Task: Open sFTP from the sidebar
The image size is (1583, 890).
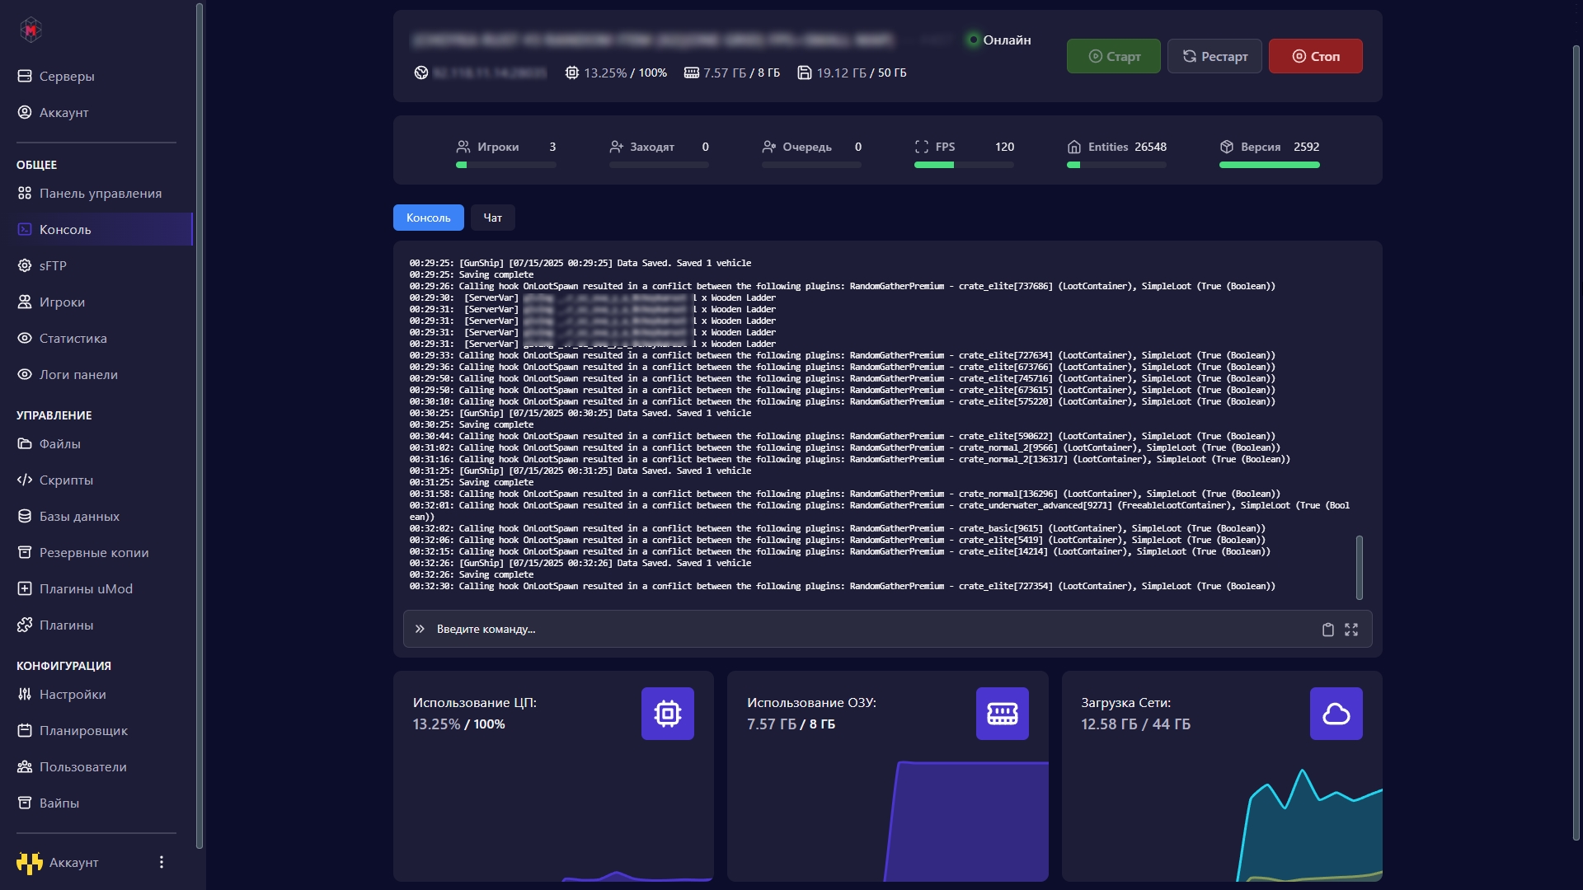Action: point(53,265)
